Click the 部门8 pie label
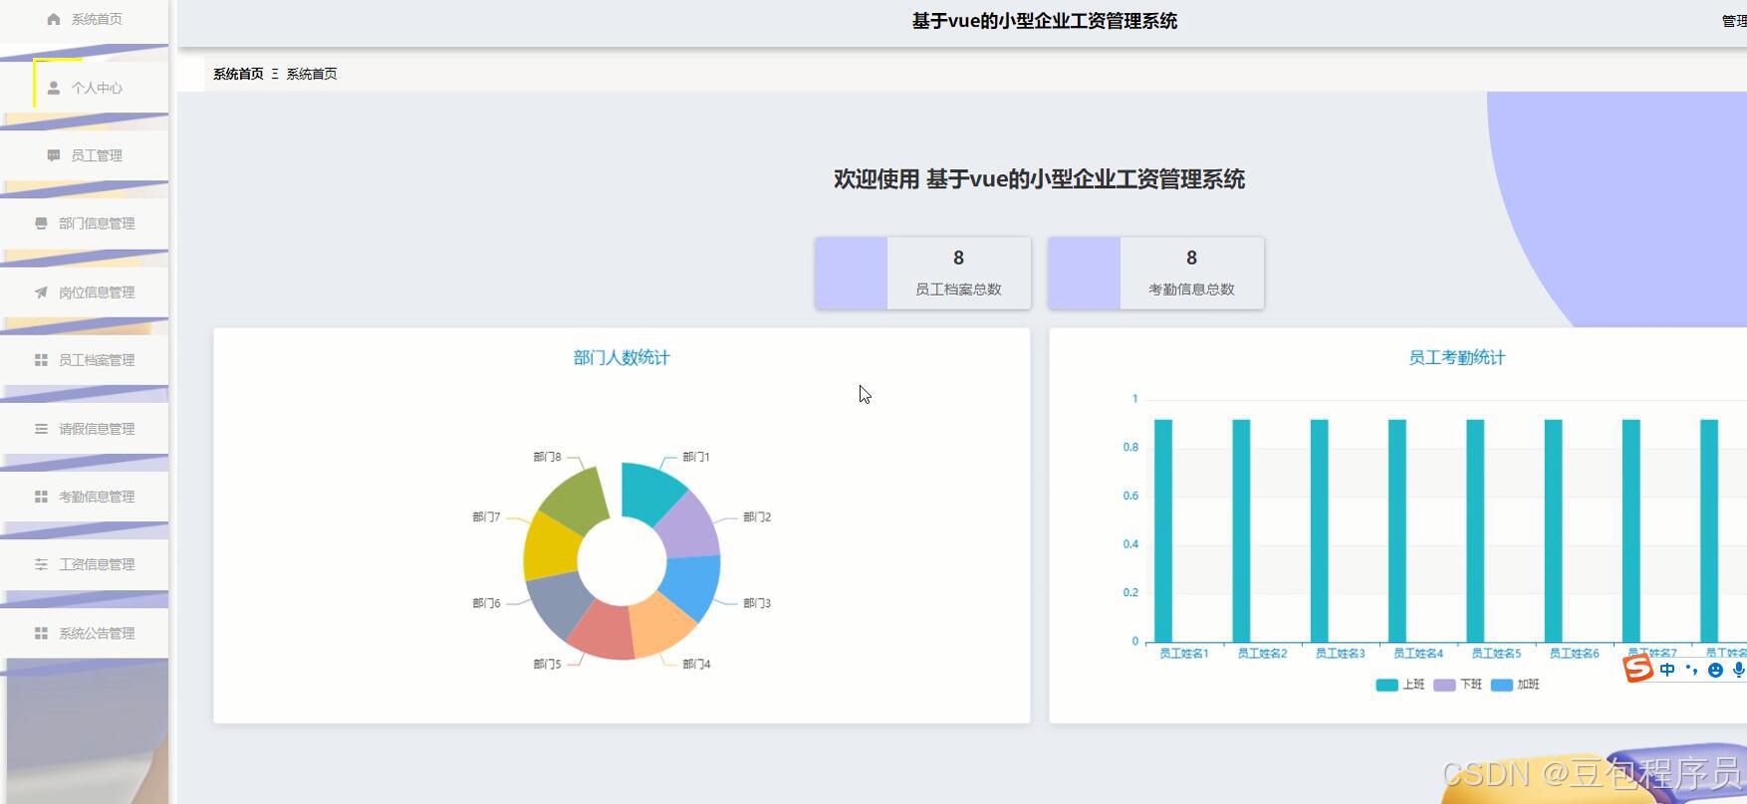 pos(547,457)
